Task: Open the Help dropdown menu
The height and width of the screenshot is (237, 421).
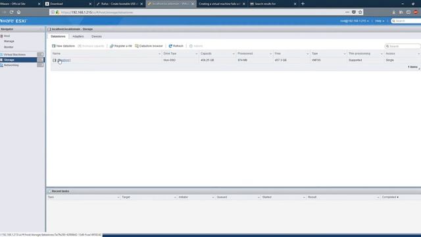Action: point(380,21)
